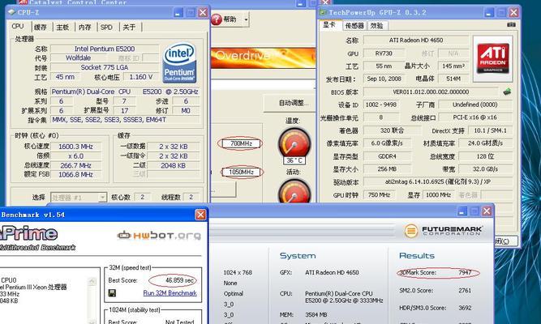Screen dimensions: 541x324
Task: Select the 显卡 tab in GPU-Z
Action: (329, 25)
